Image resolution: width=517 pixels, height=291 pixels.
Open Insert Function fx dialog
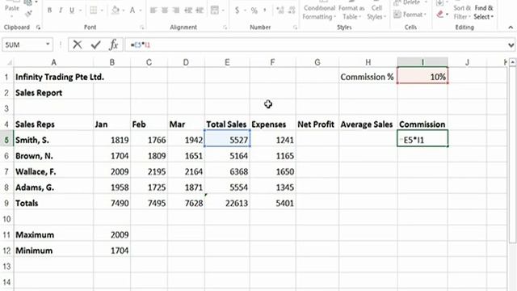[x=114, y=44]
